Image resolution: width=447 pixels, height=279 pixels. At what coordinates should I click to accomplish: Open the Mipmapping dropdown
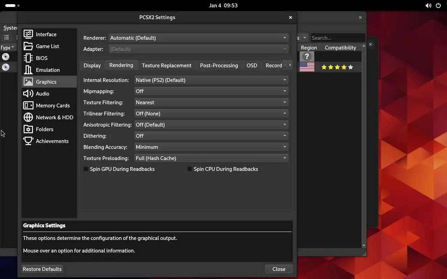coord(211,91)
